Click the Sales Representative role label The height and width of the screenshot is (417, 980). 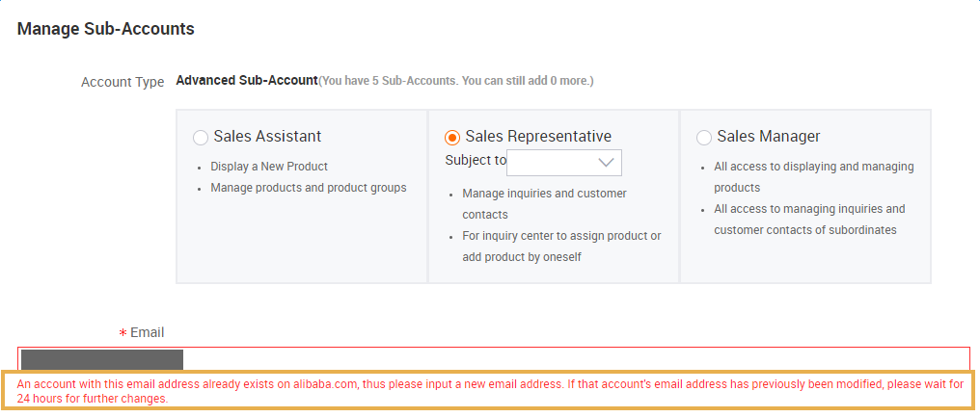(x=538, y=136)
